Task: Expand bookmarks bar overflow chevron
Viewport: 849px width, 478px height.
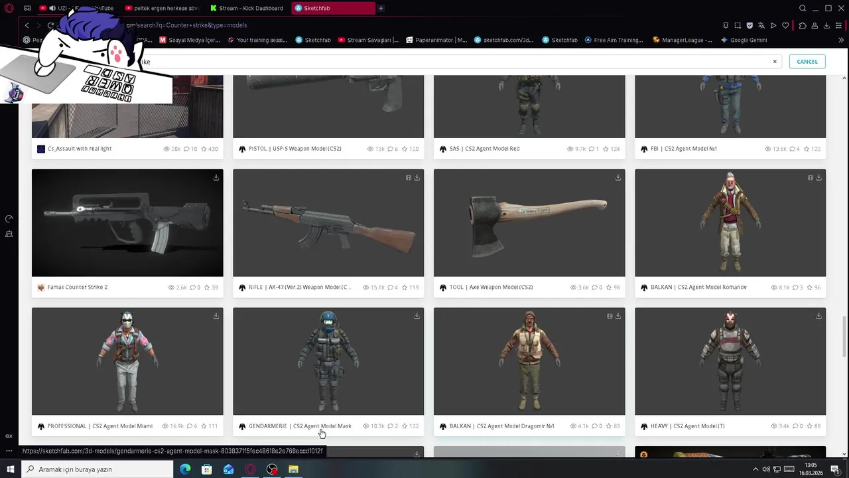Action: pos(841,40)
